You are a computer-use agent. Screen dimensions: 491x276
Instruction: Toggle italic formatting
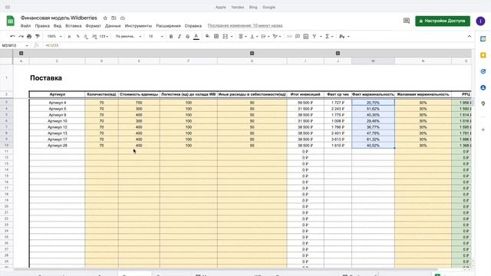[180, 36]
